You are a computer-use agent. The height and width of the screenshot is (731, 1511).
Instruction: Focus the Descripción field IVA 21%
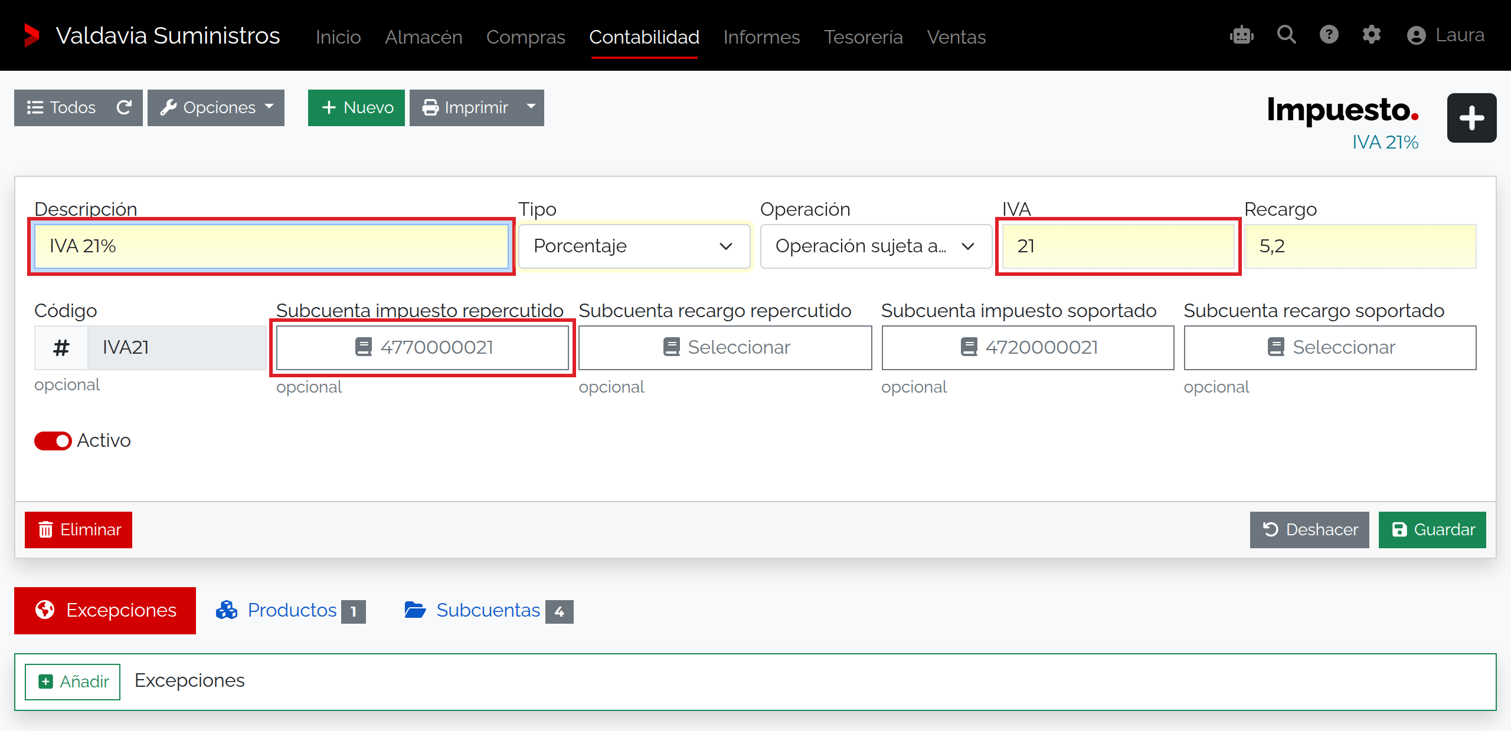272,246
